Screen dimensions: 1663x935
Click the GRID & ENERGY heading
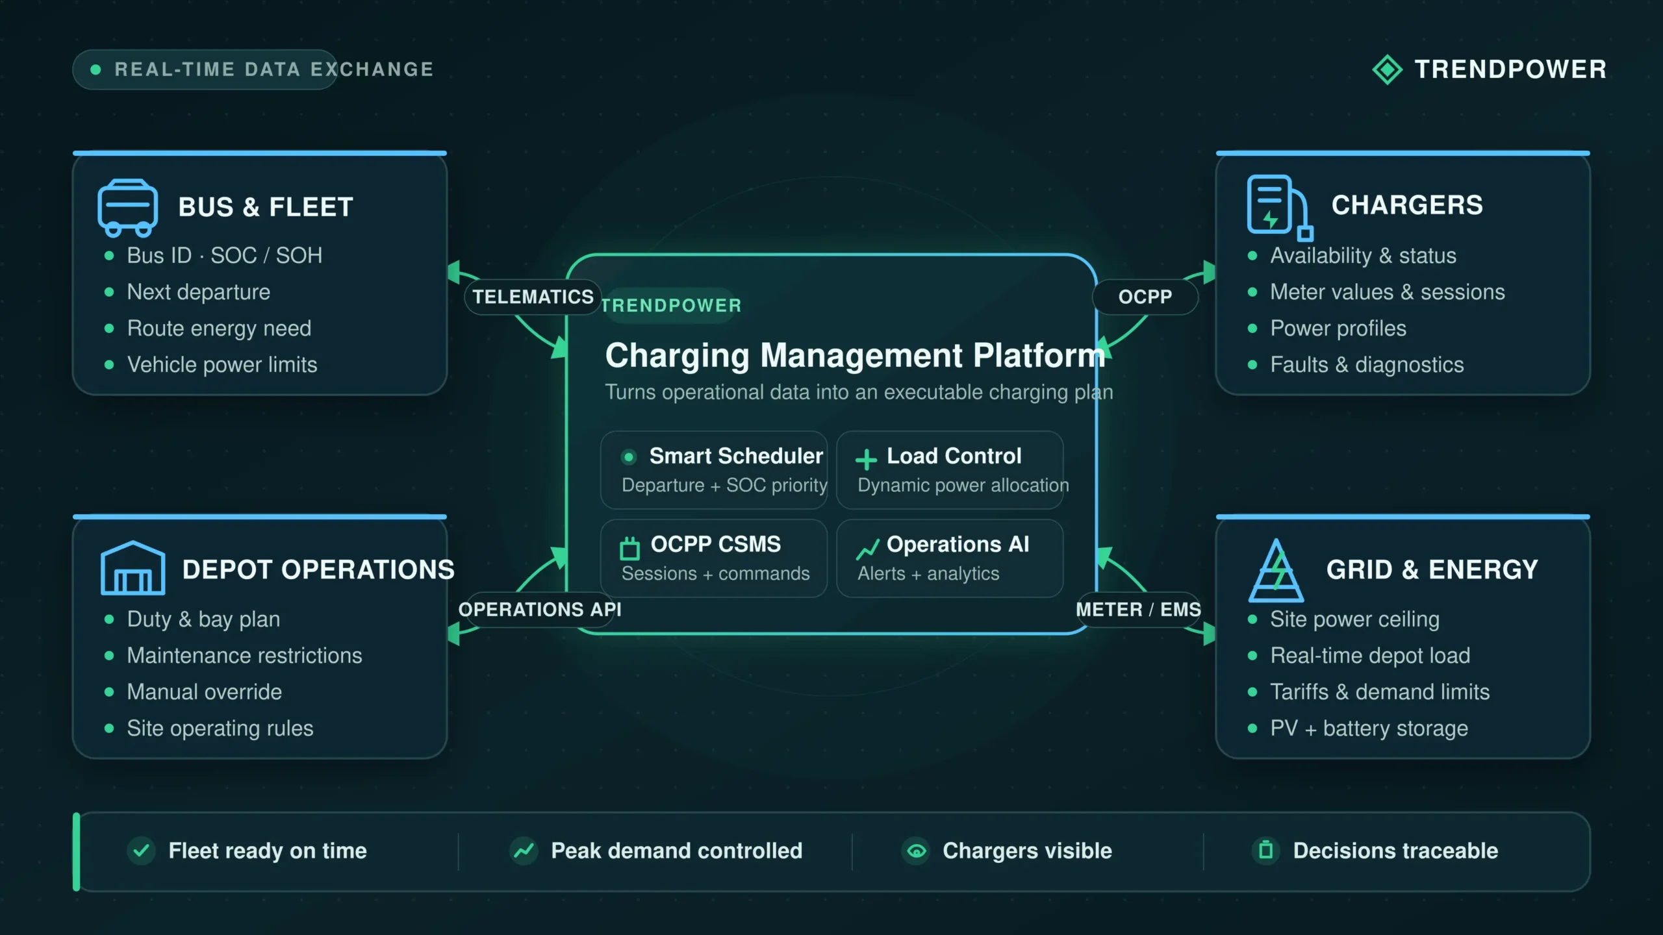[x=1432, y=569]
